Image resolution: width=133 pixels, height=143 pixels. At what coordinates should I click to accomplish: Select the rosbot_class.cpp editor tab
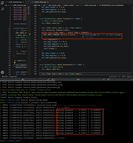coord(40,2)
